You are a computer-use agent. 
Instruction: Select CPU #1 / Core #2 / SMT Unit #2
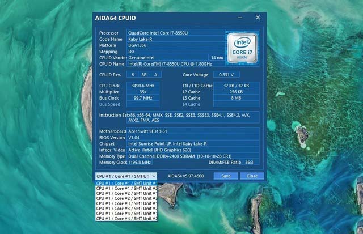(x=126, y=198)
